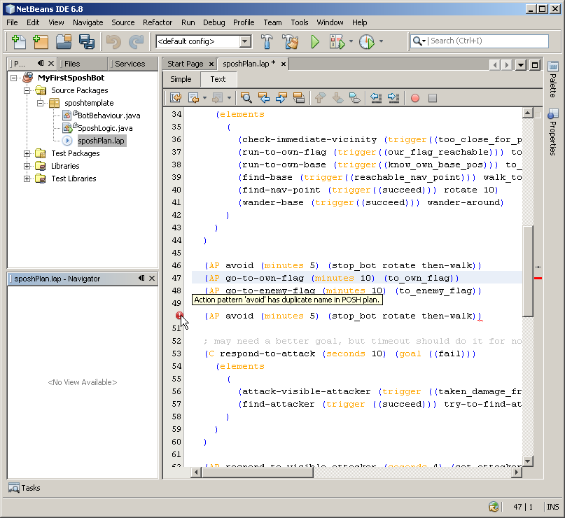The width and height of the screenshot is (565, 518).
Task: Collapse the sposhtemplate package node
Action: [41, 103]
